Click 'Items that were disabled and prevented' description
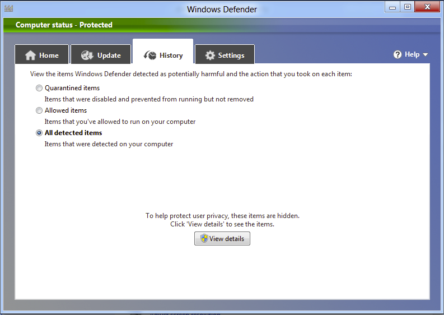 pyautogui.click(x=149, y=99)
